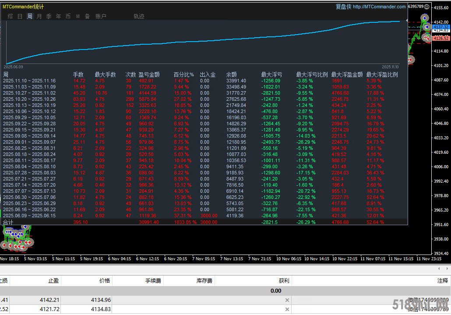This screenshot has width=451, height=315.
Task: Click the 盈亏金额 column heading
Action: pos(149,74)
